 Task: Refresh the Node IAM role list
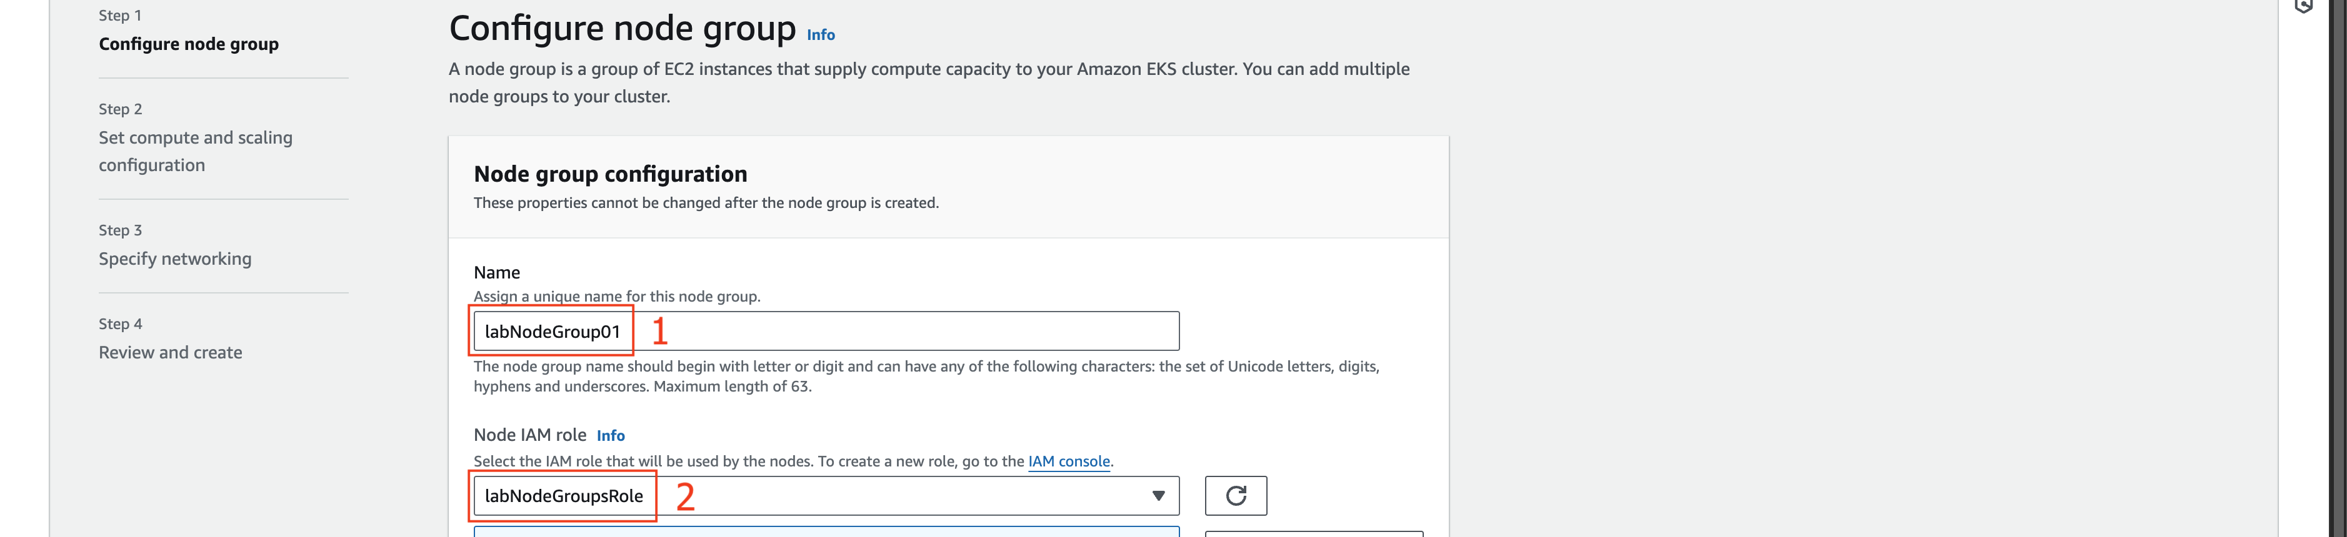click(1236, 496)
